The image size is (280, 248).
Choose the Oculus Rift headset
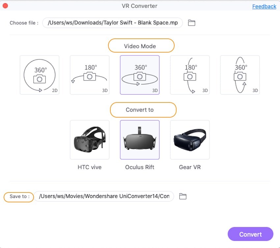point(140,140)
